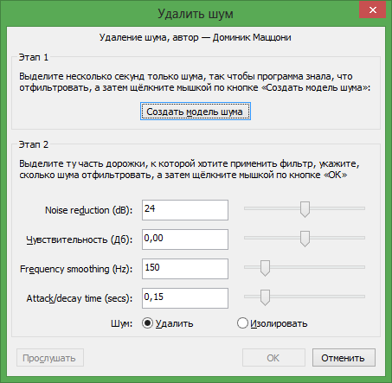Click right end of Attack/decay slider track
Viewport: 392px width, 383px height.
(x=363, y=297)
